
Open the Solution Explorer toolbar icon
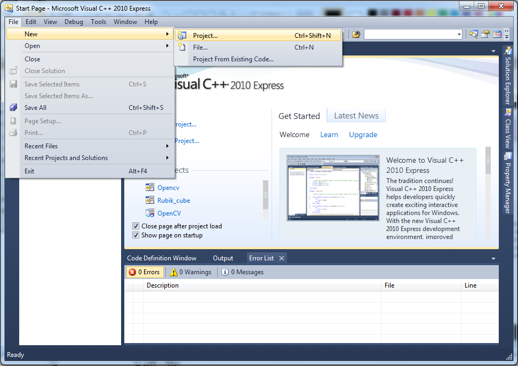[x=473, y=34]
